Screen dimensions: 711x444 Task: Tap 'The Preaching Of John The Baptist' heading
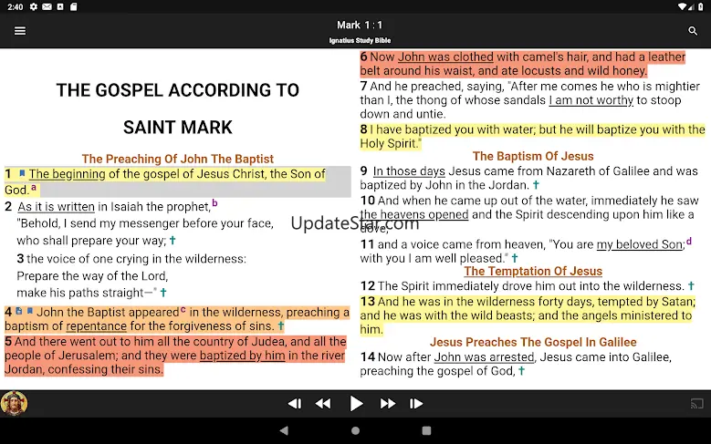[x=178, y=159]
